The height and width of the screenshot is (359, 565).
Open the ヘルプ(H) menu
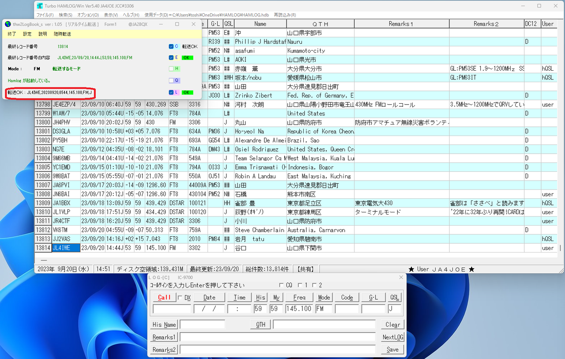tap(132, 15)
